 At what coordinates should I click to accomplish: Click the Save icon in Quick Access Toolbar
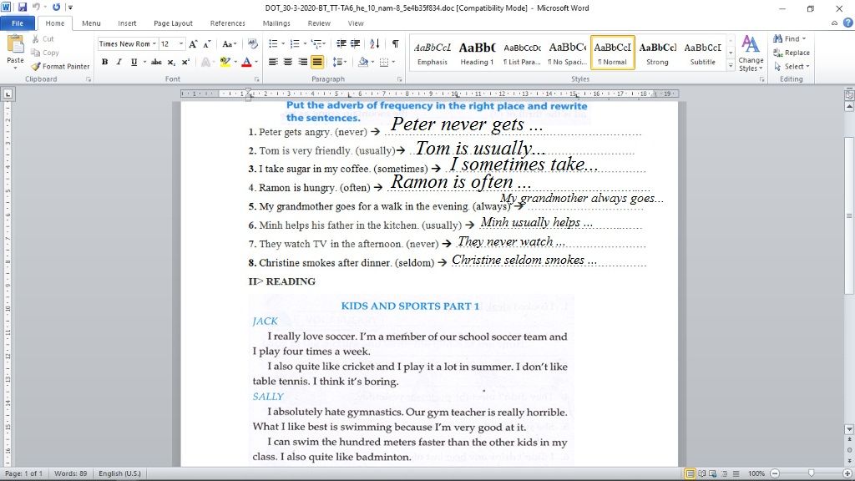(x=23, y=7)
